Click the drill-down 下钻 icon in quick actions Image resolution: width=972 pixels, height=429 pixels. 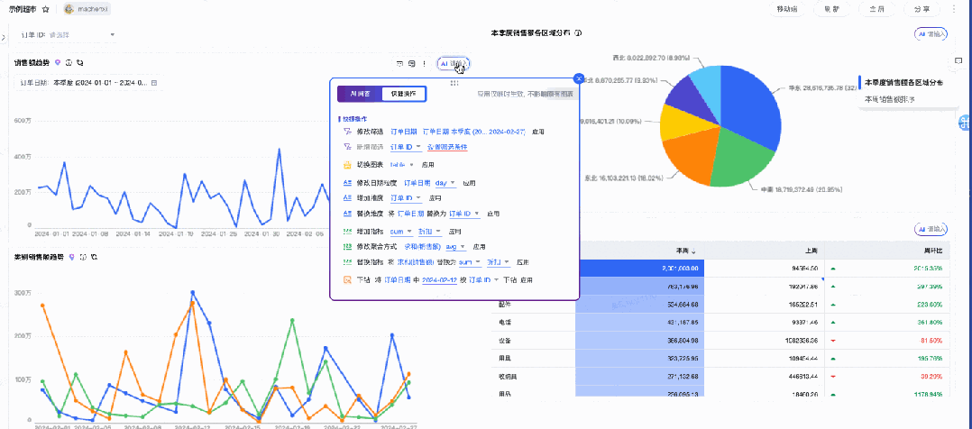pos(348,279)
